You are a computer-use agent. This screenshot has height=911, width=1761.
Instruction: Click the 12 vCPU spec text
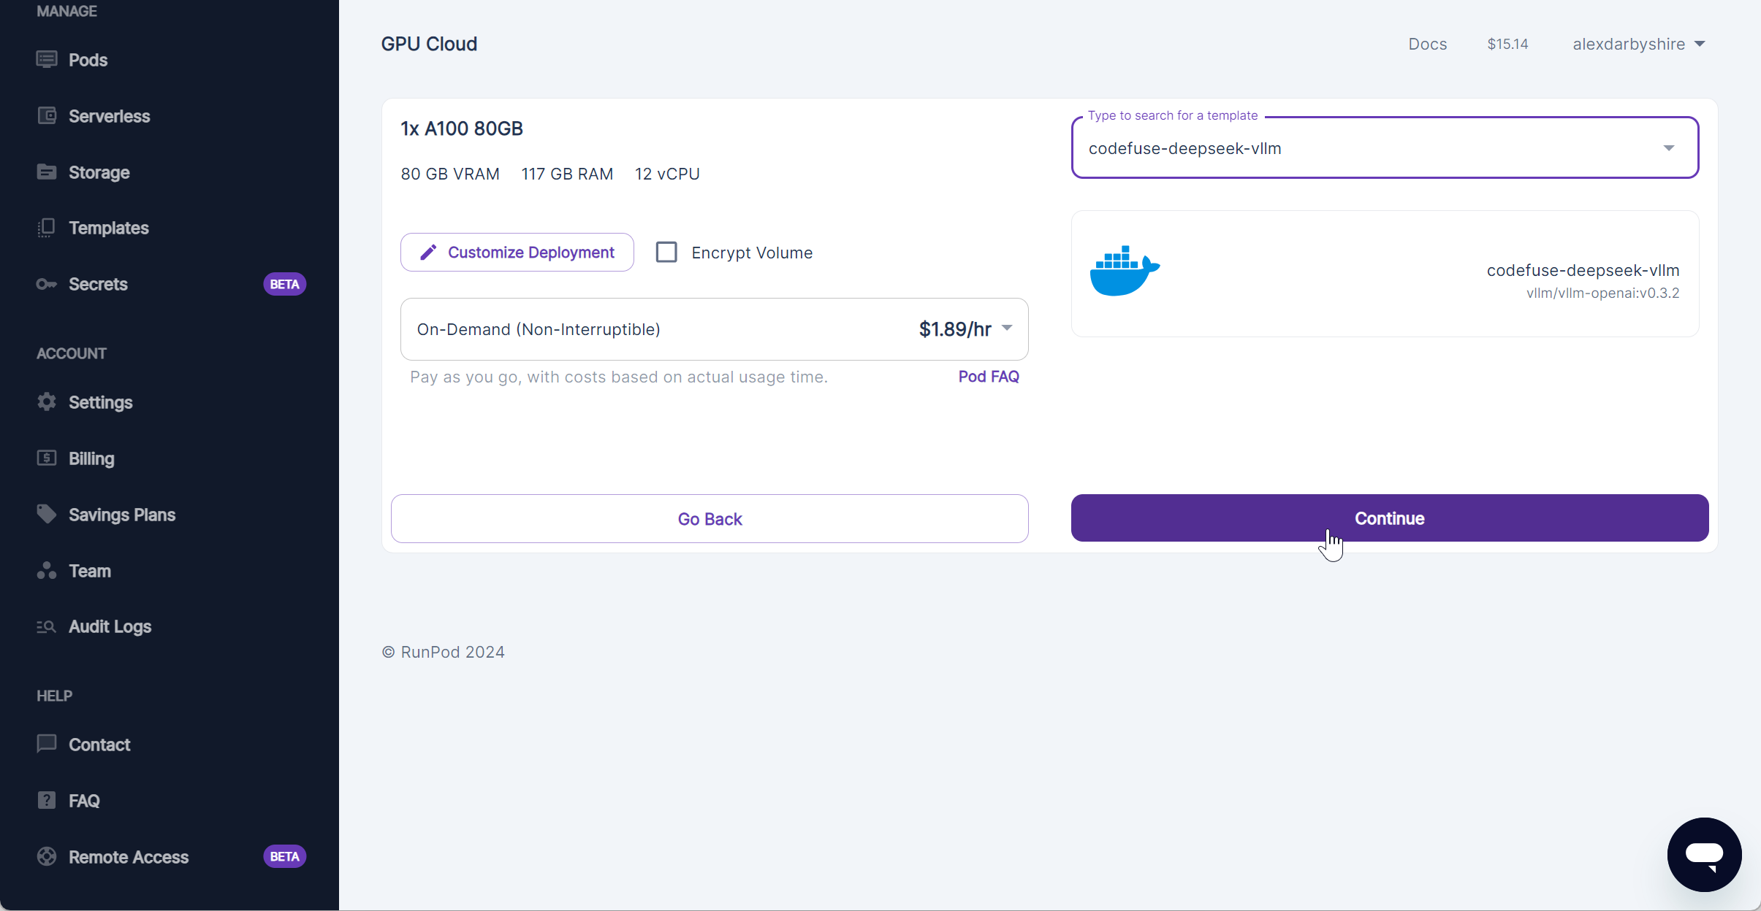(x=667, y=174)
